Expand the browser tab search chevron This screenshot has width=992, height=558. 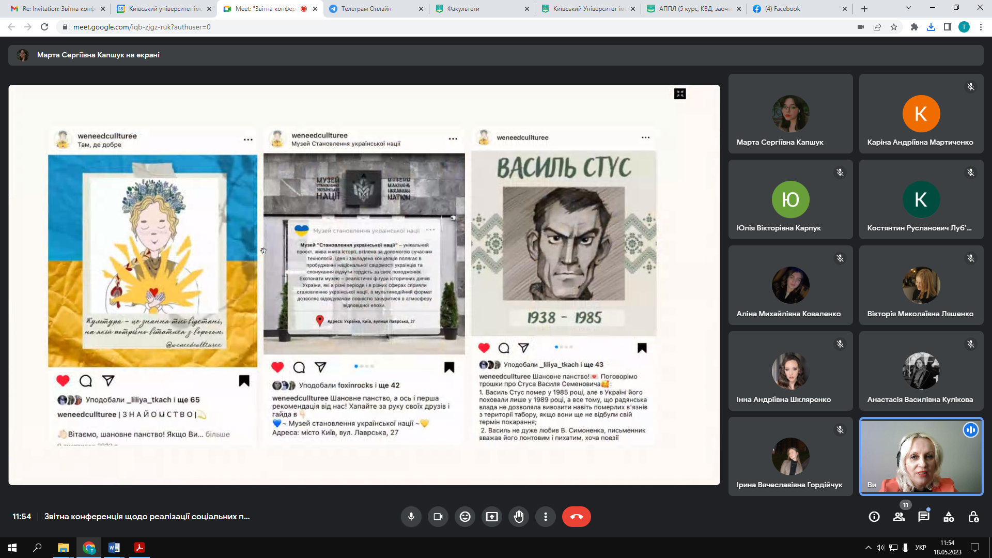point(908,8)
